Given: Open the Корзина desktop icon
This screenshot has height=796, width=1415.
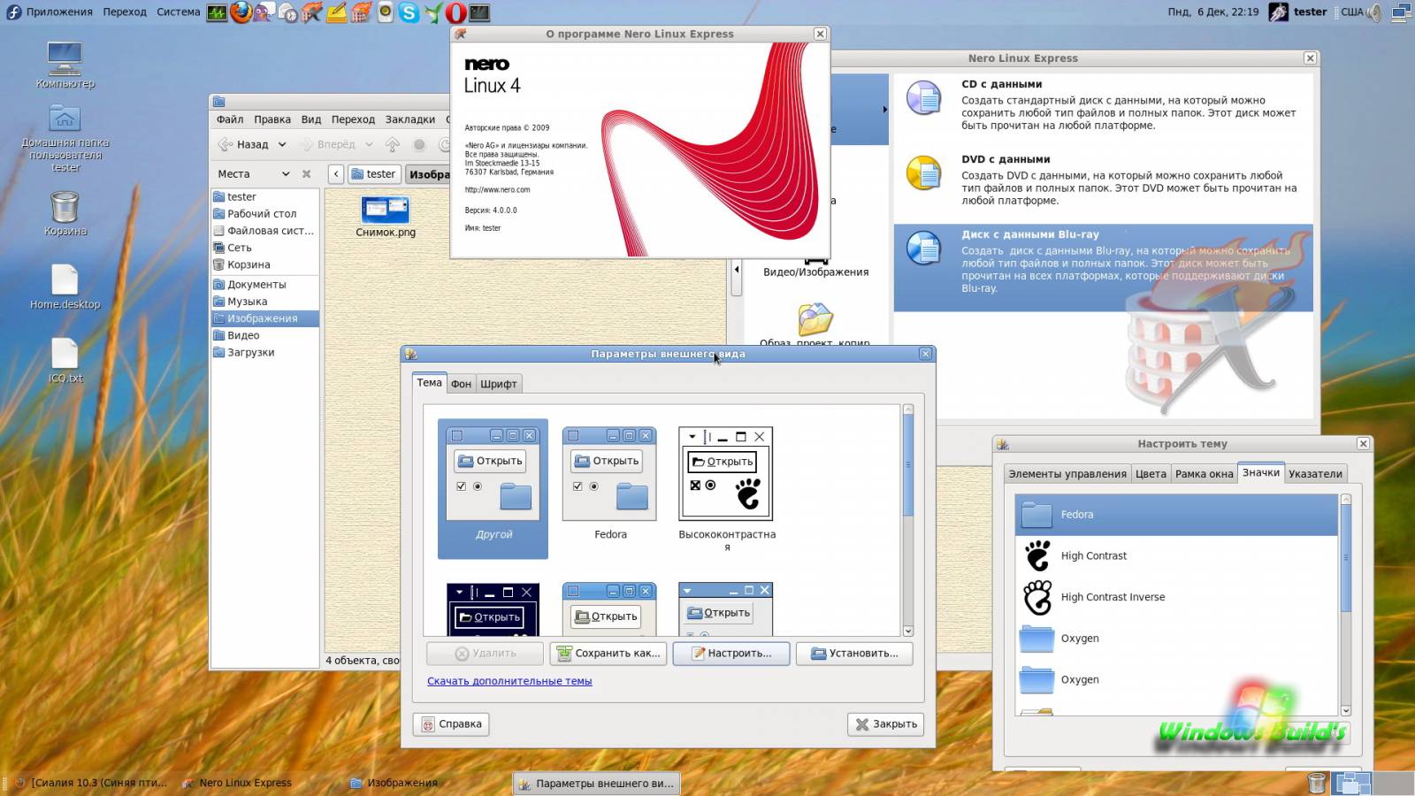Looking at the screenshot, I should coord(65,213).
